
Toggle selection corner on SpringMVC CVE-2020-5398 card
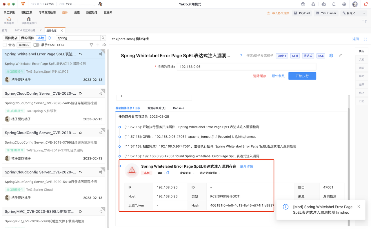[x=103, y=209]
